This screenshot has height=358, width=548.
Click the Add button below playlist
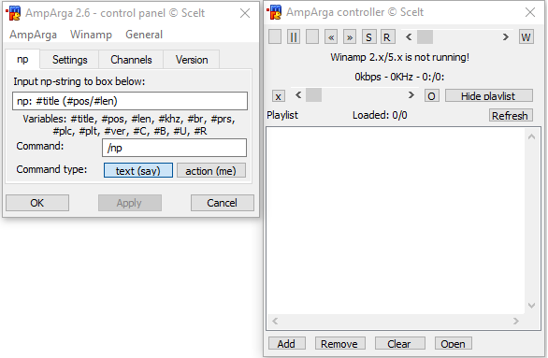(286, 344)
